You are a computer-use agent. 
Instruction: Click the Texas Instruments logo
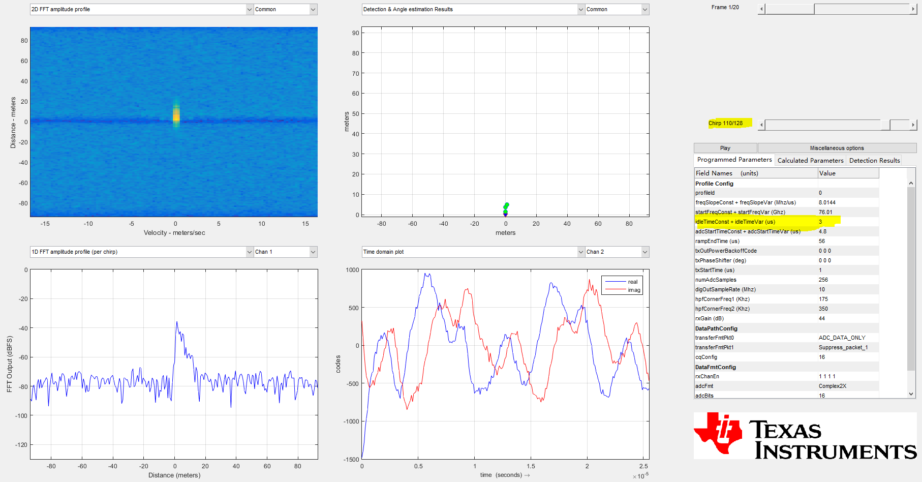tap(805, 436)
